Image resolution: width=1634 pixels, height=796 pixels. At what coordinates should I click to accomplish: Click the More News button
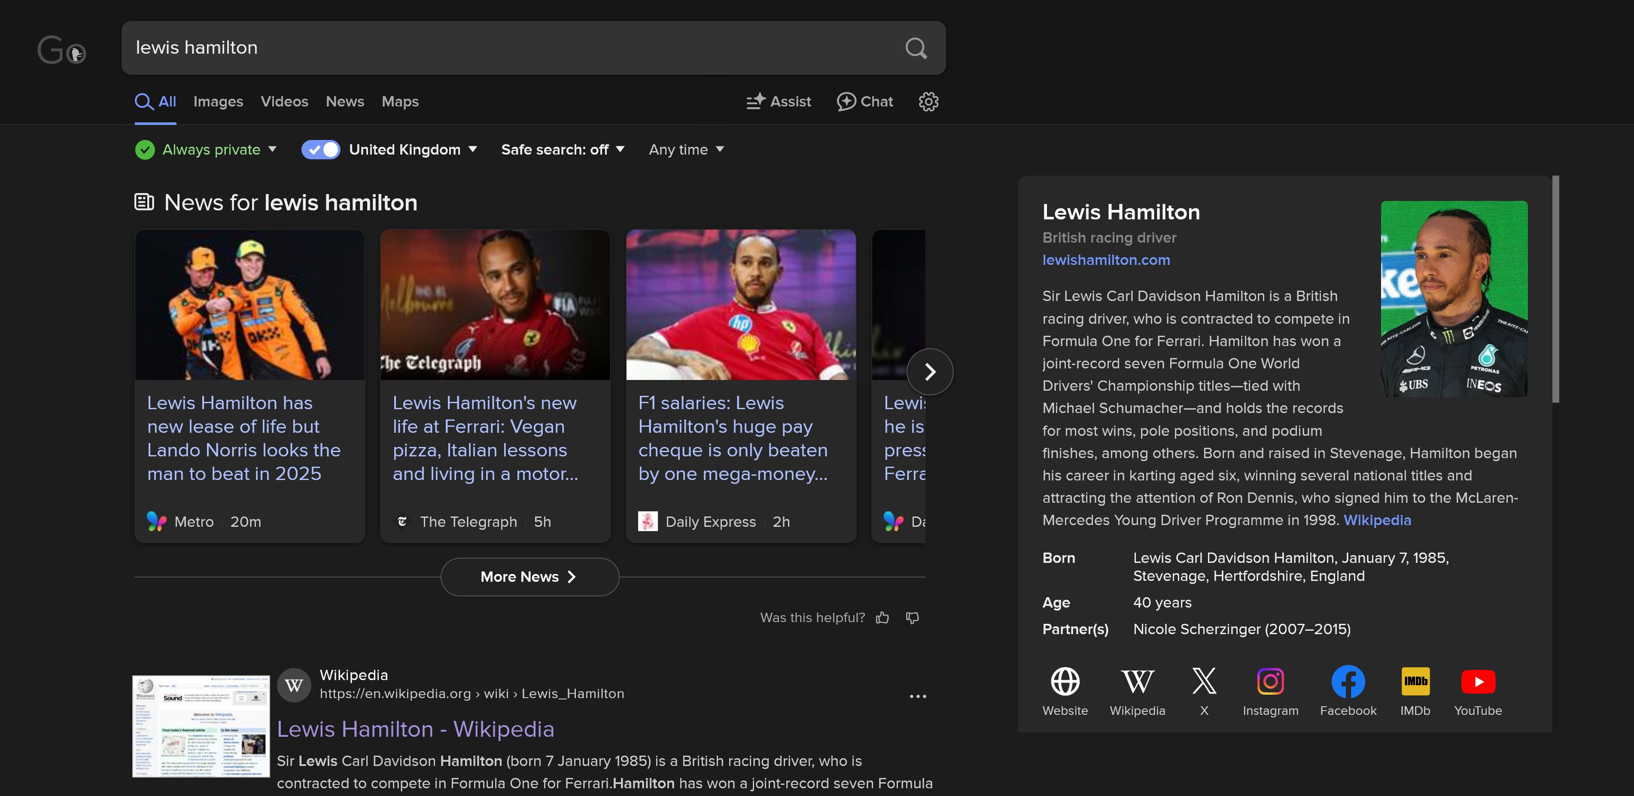coord(529,577)
